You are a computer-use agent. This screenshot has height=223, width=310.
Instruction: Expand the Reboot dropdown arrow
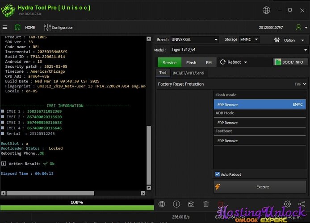pyautogui.click(x=246, y=62)
